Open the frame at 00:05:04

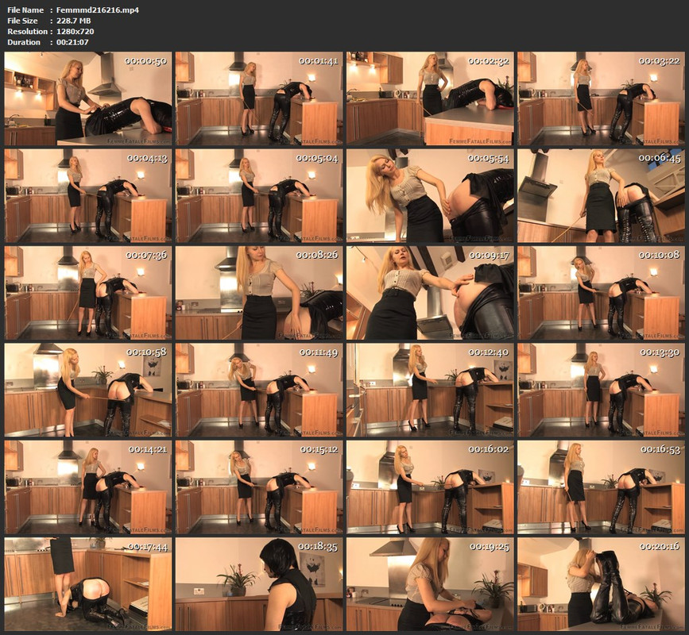[x=259, y=196]
